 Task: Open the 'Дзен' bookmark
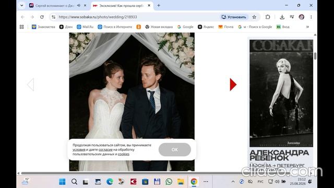66,27
